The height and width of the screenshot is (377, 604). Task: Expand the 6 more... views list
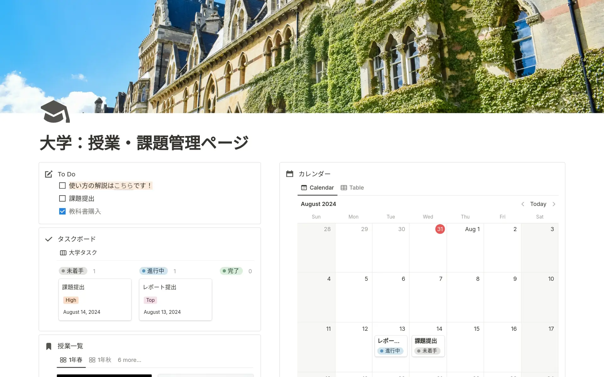[x=129, y=360]
